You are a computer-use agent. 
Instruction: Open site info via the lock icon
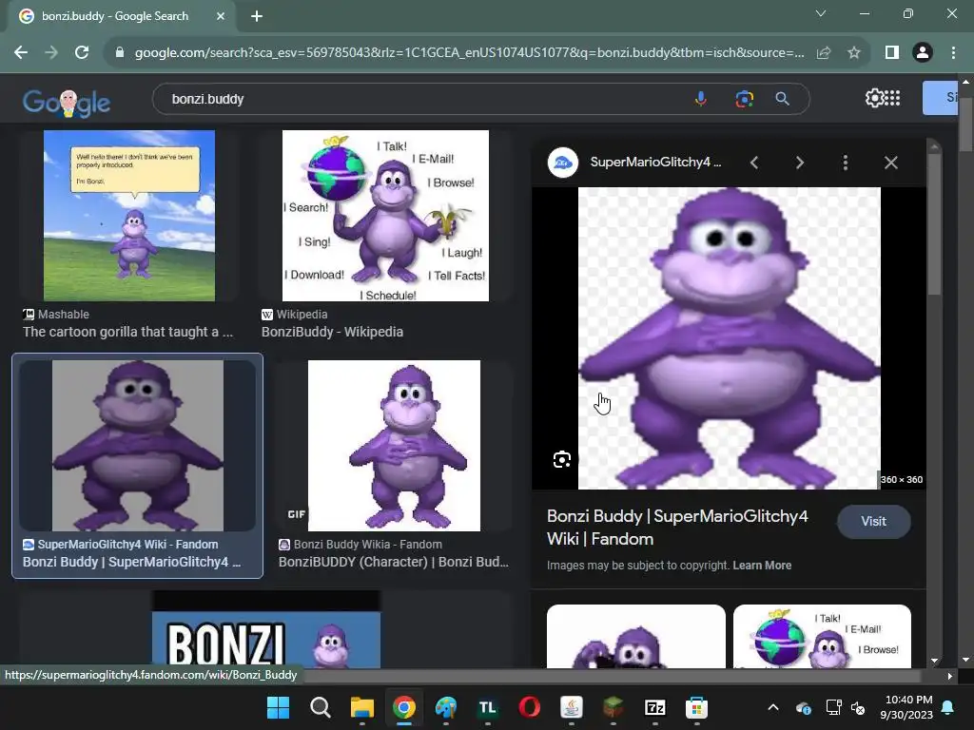(120, 53)
